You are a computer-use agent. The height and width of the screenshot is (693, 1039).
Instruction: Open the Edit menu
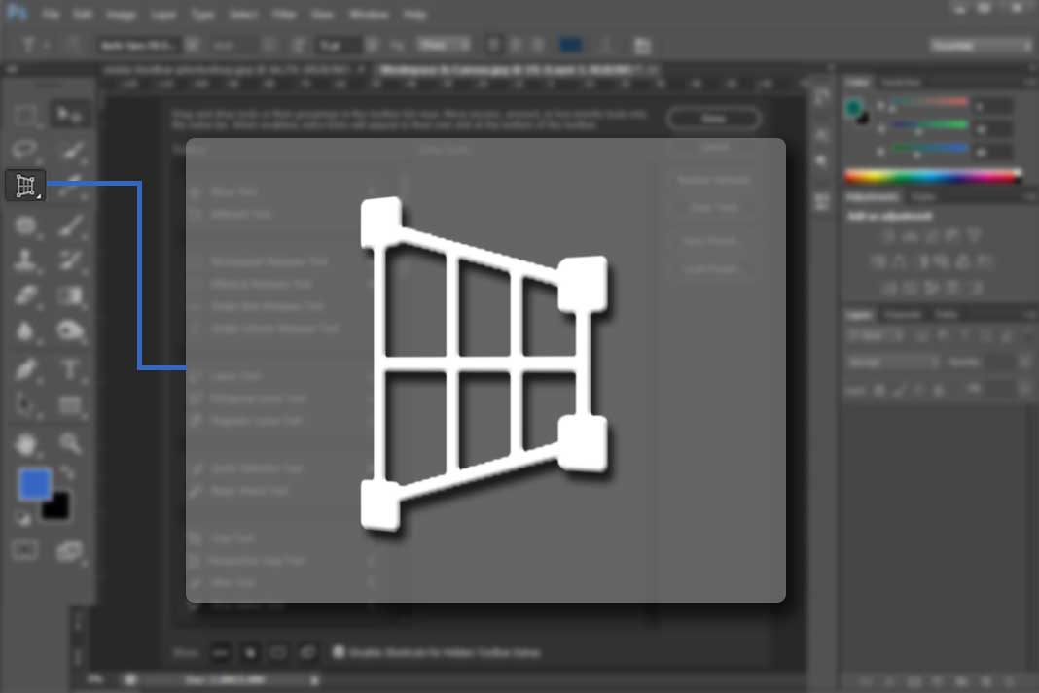coord(82,14)
